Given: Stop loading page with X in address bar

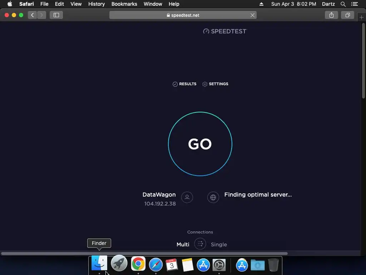Looking at the screenshot, I should click(252, 15).
